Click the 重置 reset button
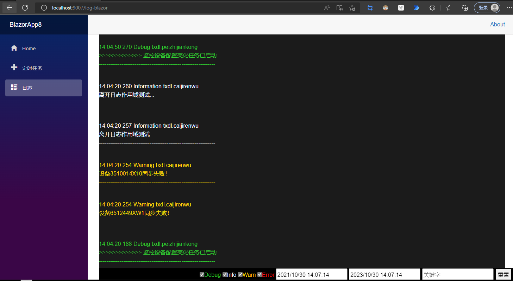Viewport: 513px width, 281px height. point(503,275)
